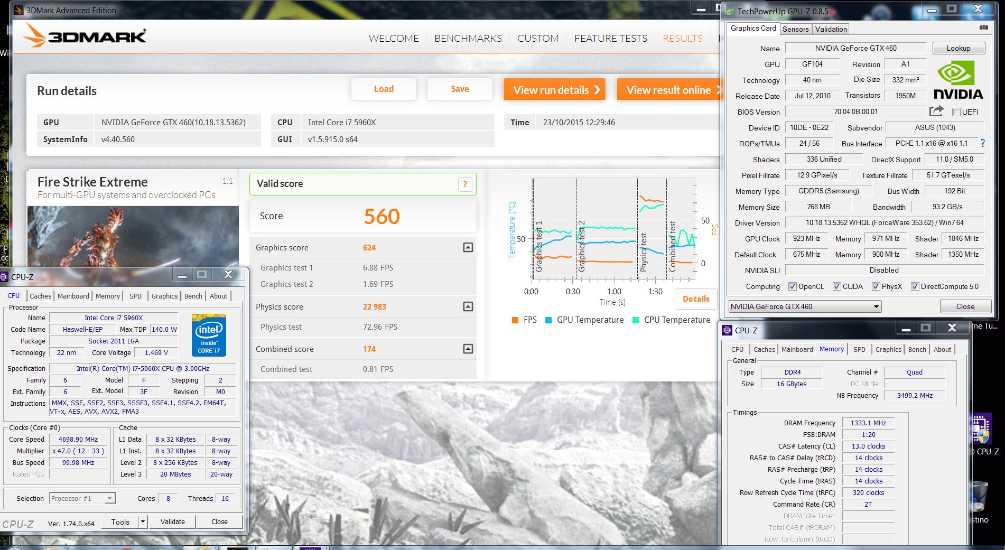Click the Close button in GPU-Z

click(965, 306)
